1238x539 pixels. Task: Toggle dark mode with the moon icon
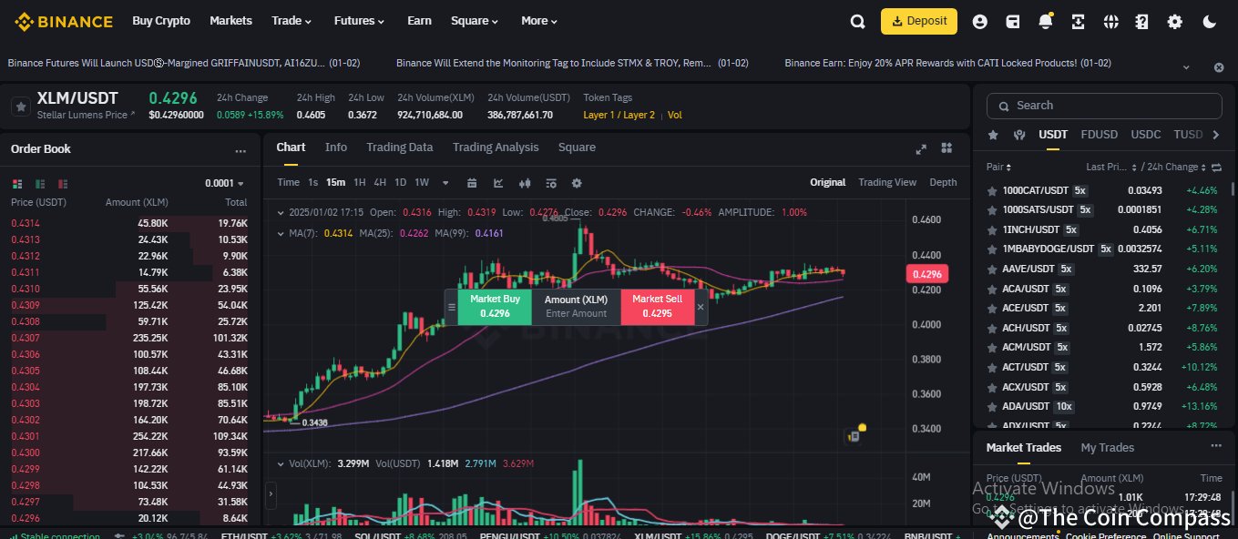pyautogui.click(x=1210, y=22)
